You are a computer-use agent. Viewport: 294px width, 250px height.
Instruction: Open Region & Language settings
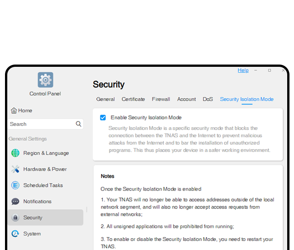click(x=45, y=153)
